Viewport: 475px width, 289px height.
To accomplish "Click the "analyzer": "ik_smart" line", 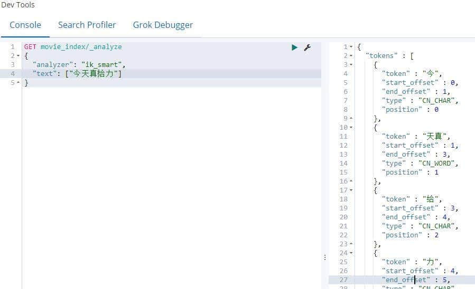I will click(x=79, y=65).
